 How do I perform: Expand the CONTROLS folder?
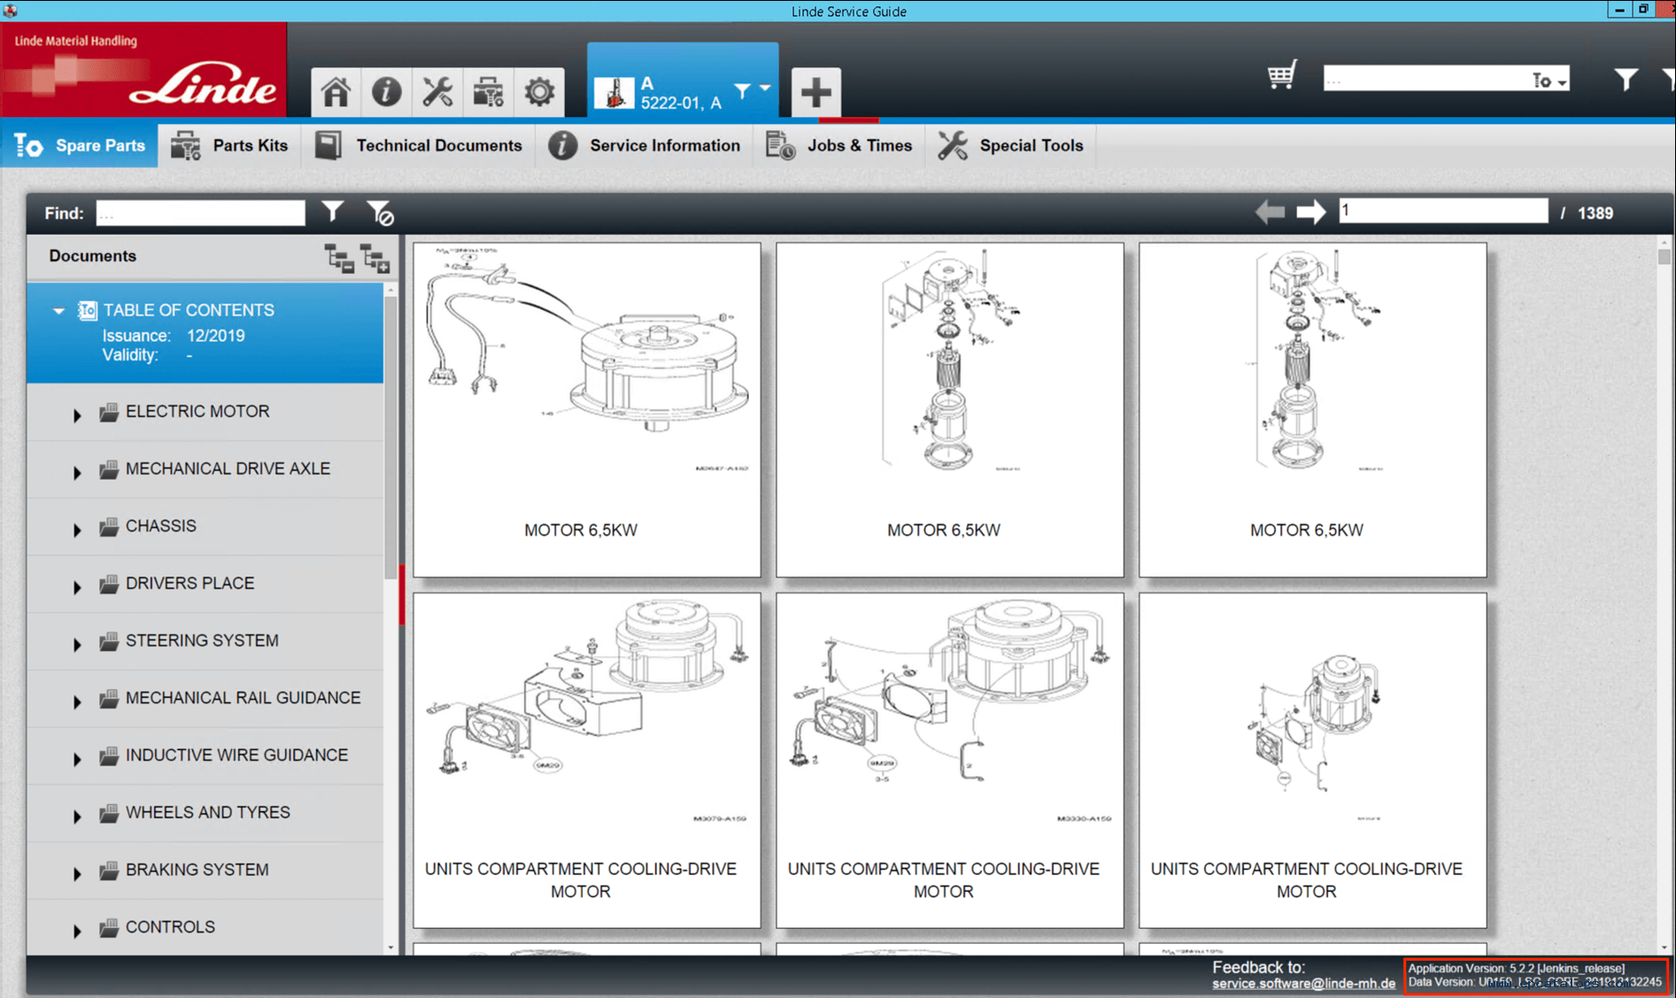[x=77, y=930]
